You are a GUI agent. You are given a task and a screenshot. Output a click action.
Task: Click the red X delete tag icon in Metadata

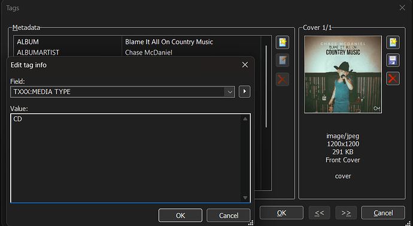(283, 79)
